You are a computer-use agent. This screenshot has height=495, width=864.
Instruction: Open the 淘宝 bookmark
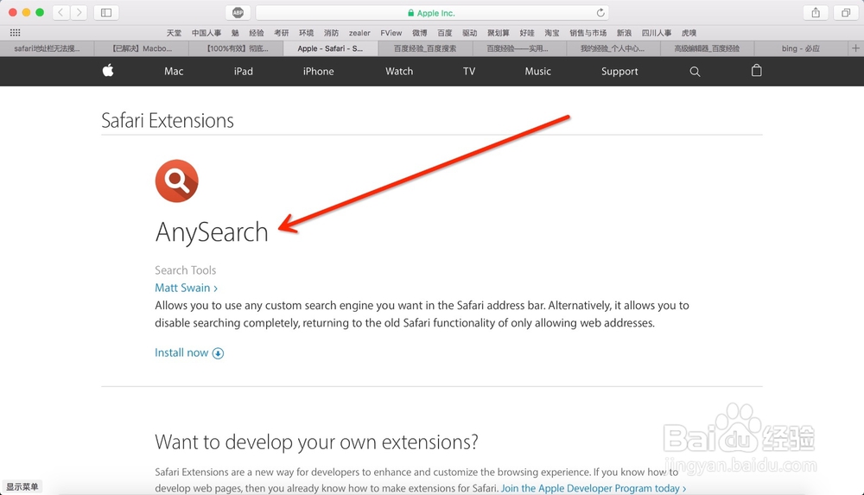552,33
